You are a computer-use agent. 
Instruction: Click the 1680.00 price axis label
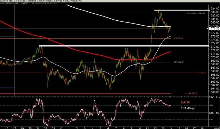coord(214,22)
